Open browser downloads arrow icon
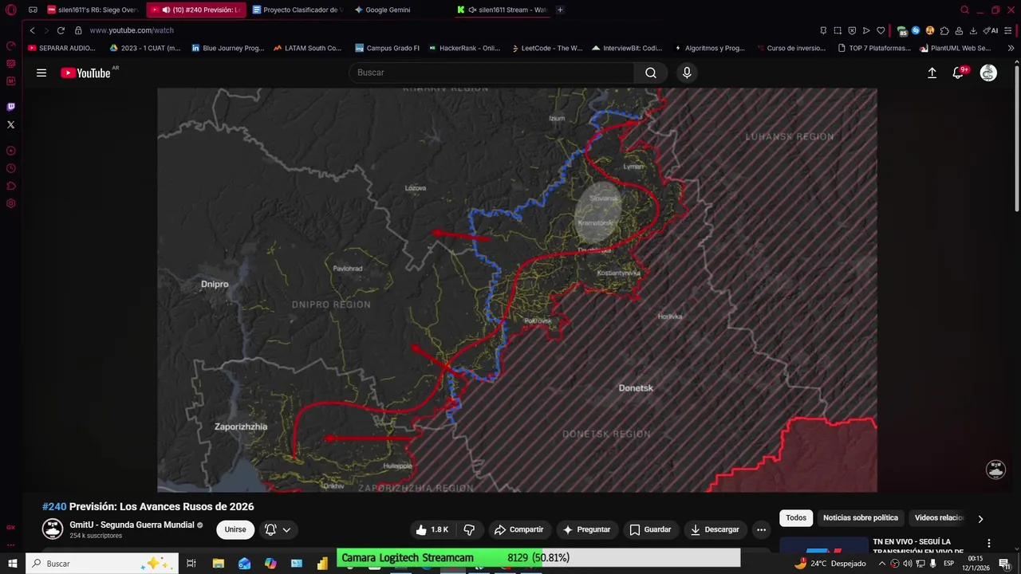Screen dimensions: 1021x574 (x=973, y=30)
